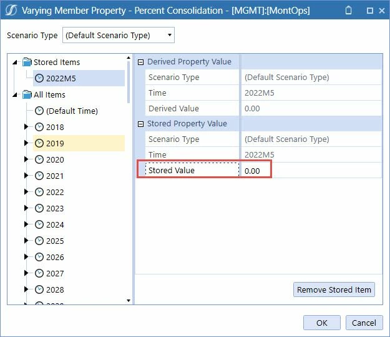Viewport: 390px width, 337px height.
Task: Collapse the Stored Items tree node
Action: (15, 62)
